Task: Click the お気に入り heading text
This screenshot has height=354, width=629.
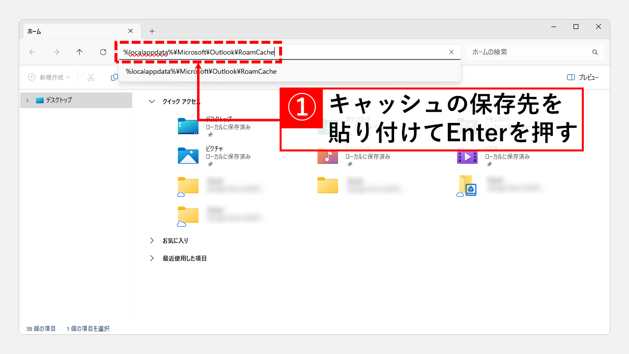Action: click(x=175, y=241)
